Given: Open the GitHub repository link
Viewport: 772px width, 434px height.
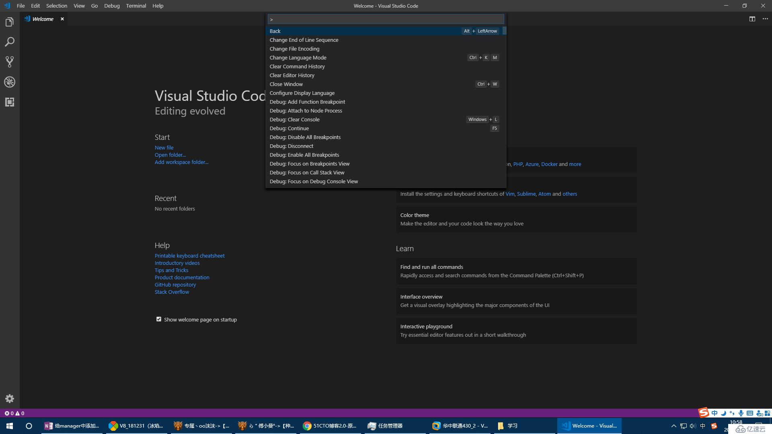Looking at the screenshot, I should click(175, 285).
